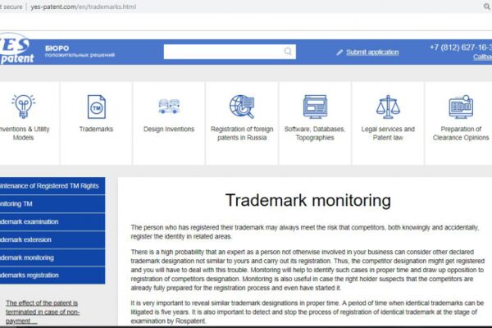Click the +7 (812) phone number
The image size is (492, 328).
[x=461, y=48]
